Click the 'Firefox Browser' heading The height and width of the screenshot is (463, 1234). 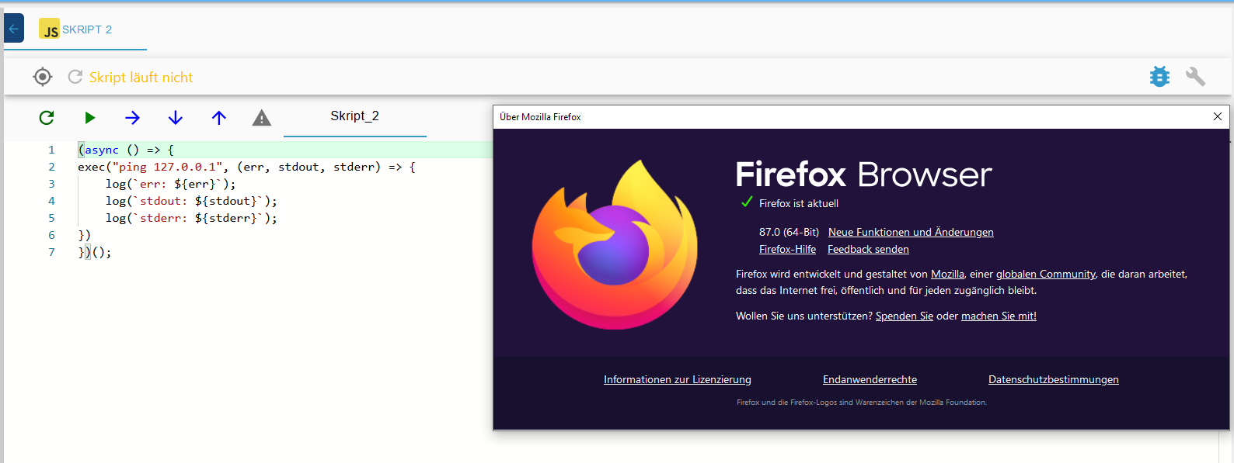[x=863, y=175]
